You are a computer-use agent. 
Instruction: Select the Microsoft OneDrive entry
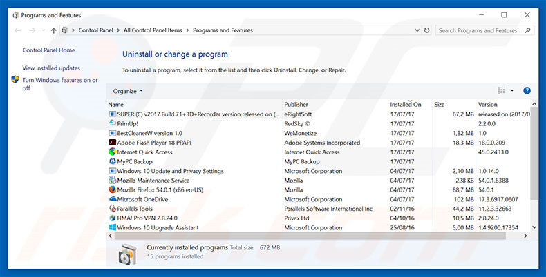(142, 199)
